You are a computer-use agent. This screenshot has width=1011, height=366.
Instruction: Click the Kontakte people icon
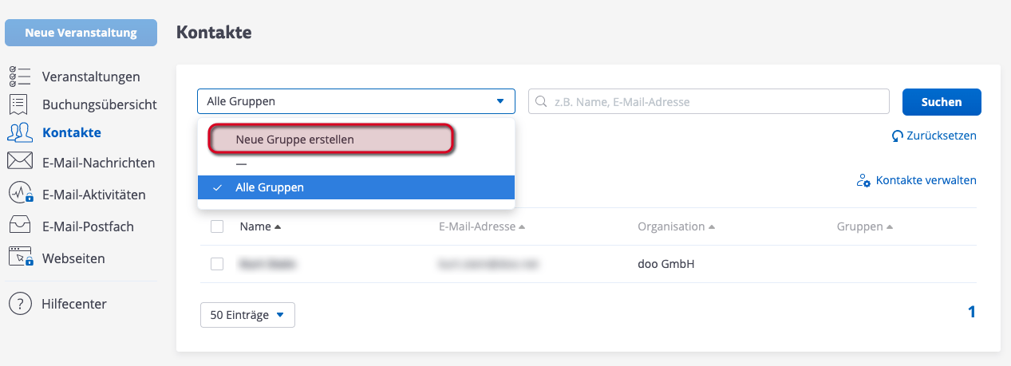point(19,132)
